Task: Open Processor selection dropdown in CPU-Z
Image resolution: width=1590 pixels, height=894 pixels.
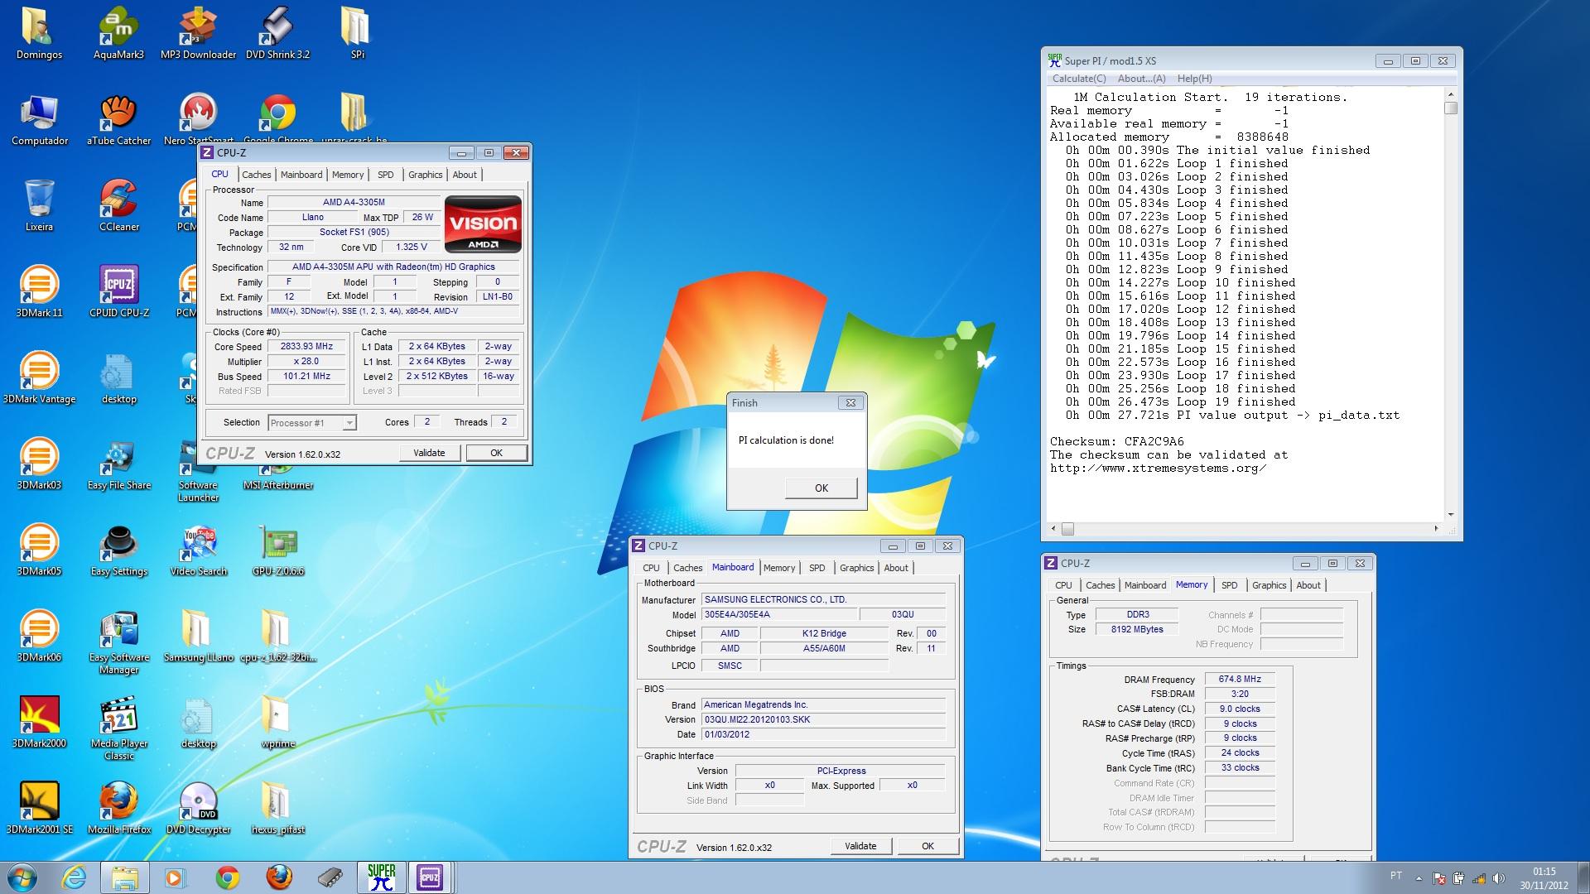Action: click(x=312, y=422)
